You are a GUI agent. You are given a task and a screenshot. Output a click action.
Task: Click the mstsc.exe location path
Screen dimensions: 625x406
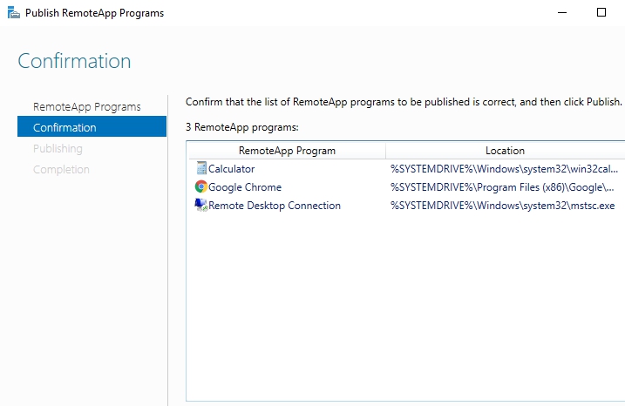point(502,206)
